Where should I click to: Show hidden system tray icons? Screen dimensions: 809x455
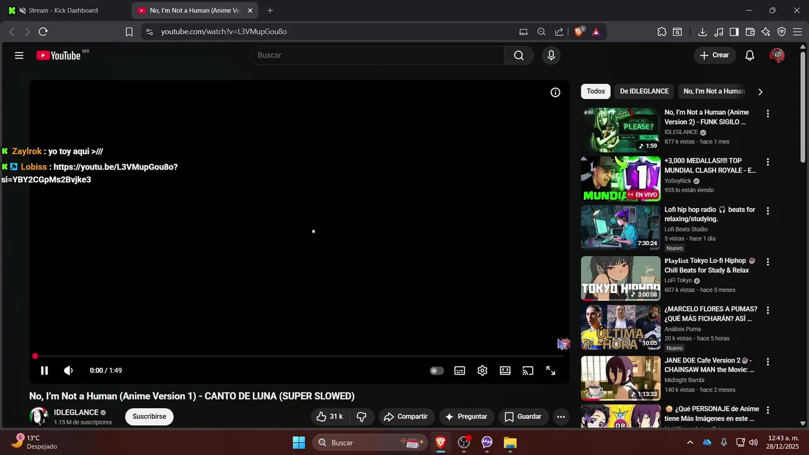click(690, 442)
